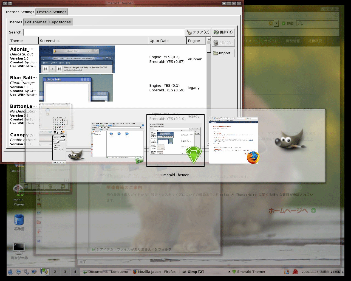Select the Blue_Sati theme row
Image resolution: width=351 pixels, height=281 pixels.
(x=107, y=88)
